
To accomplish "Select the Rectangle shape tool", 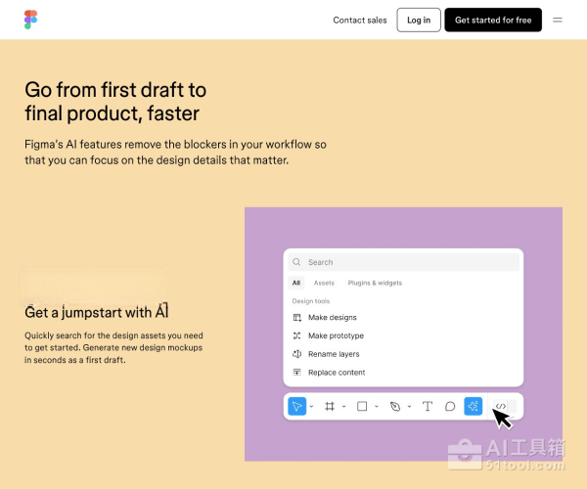I will [x=362, y=406].
